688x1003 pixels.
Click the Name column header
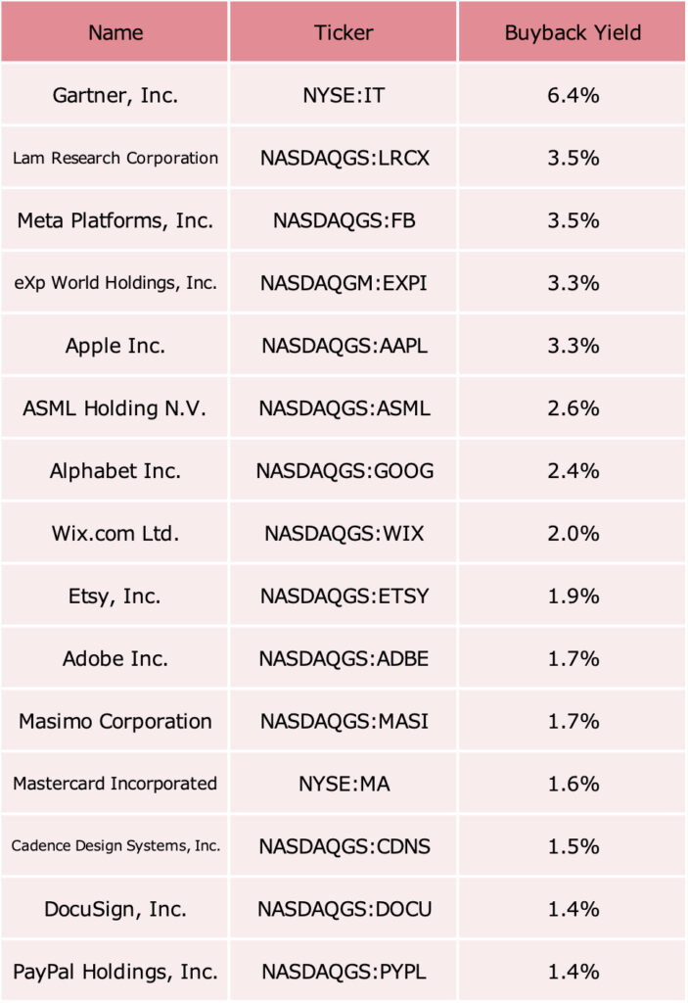tap(115, 31)
